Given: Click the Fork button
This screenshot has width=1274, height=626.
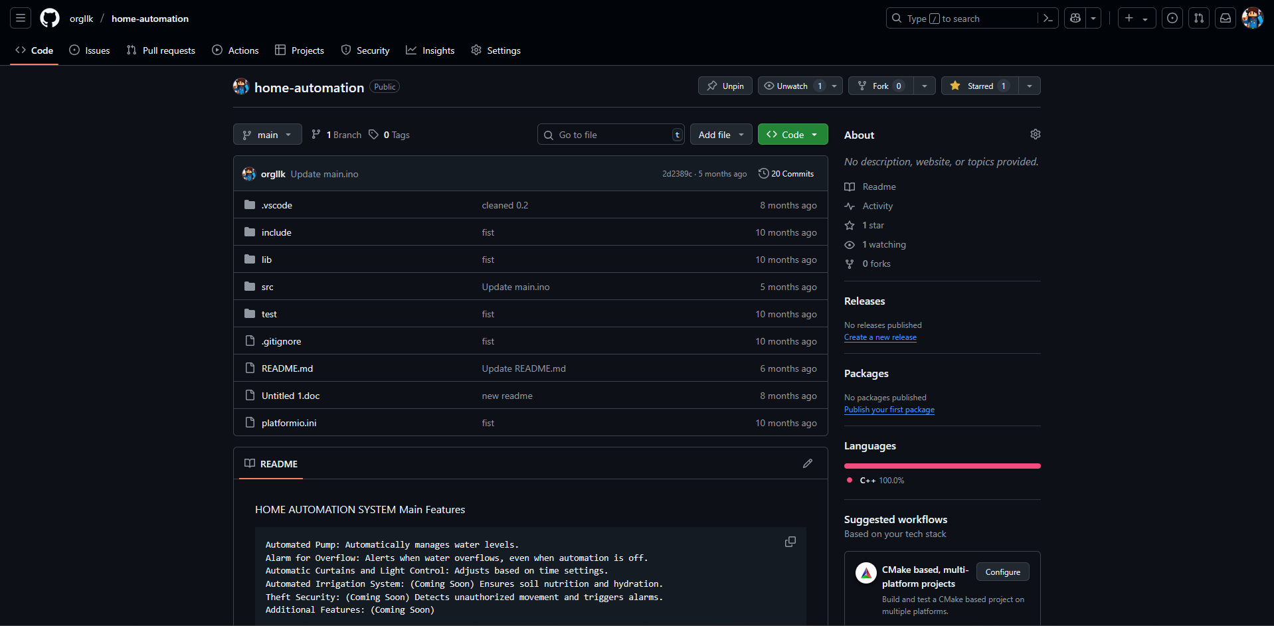Looking at the screenshot, I should click(x=881, y=86).
